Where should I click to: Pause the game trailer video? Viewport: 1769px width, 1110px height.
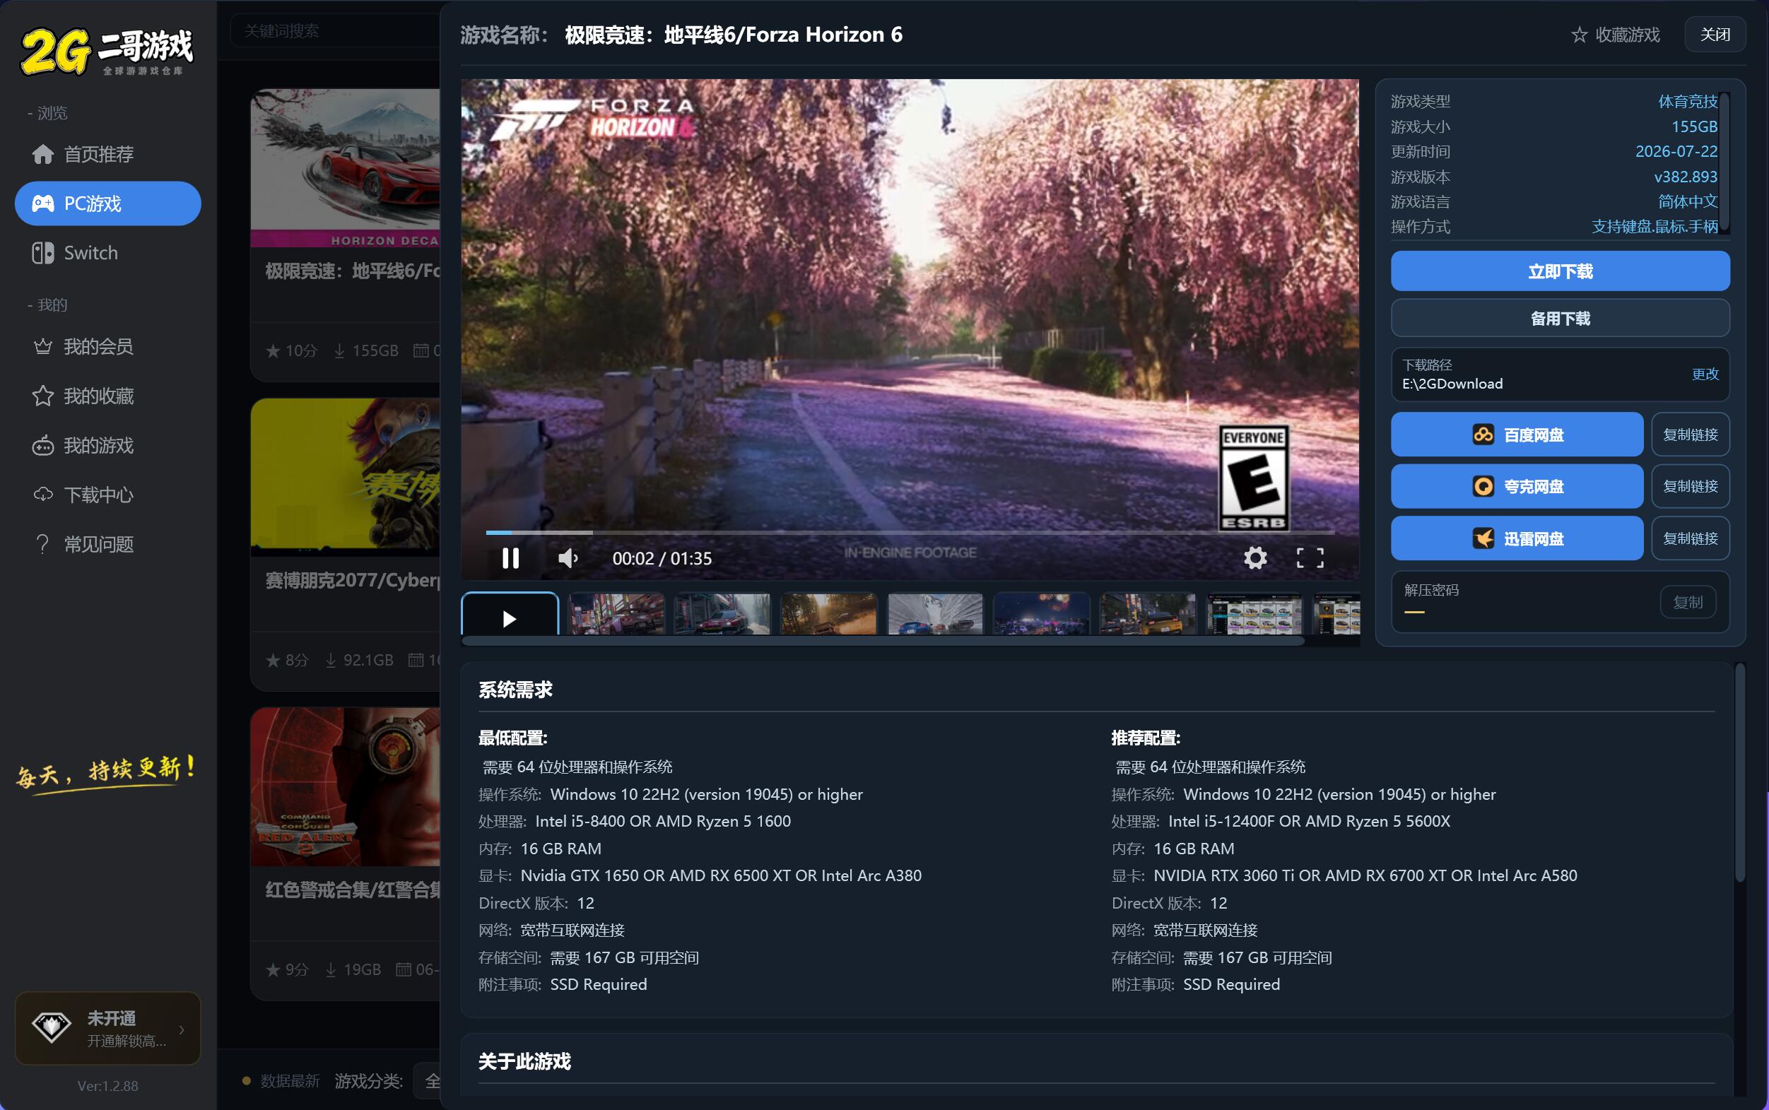click(510, 559)
